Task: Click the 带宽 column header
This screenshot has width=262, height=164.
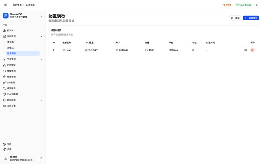Action: coord(171,43)
